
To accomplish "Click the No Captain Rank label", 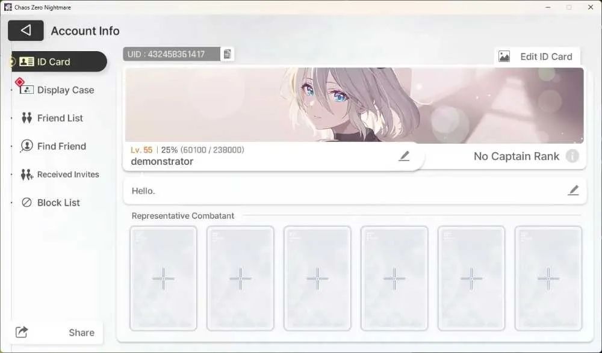I will [x=517, y=156].
